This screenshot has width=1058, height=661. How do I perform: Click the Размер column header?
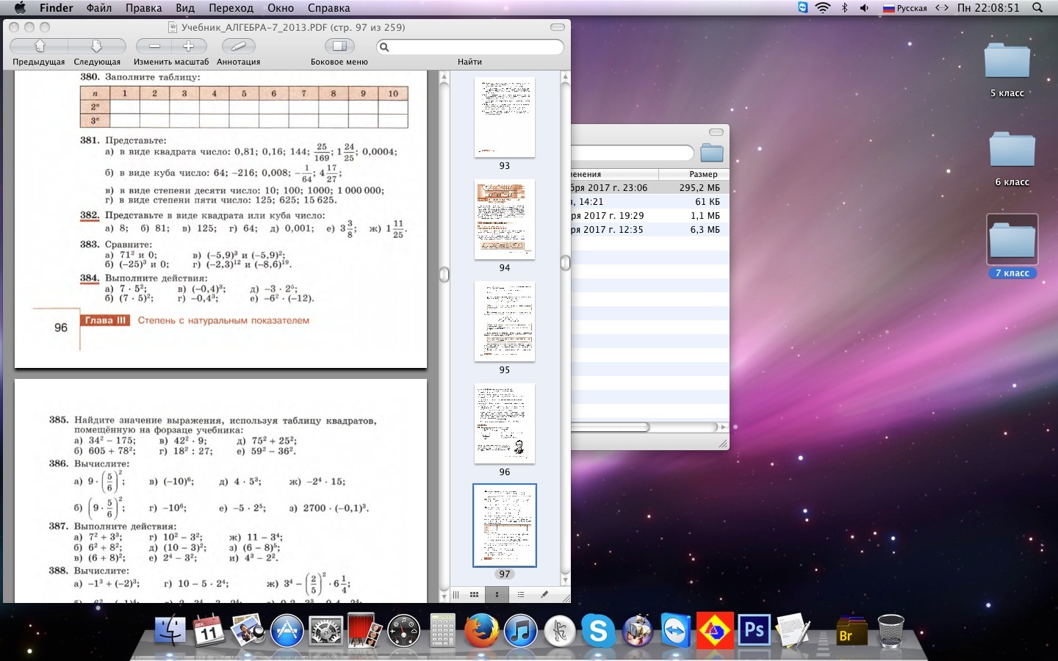coord(702,174)
